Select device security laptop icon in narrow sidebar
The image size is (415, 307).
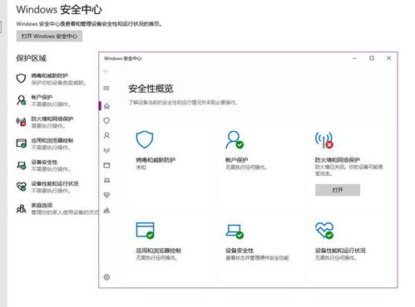(x=106, y=180)
